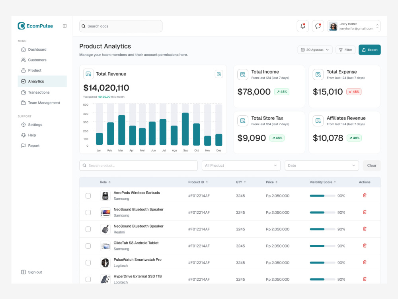
Task: Select the HyperDrive External SSD 1TB checkbox
Action: click(x=88, y=279)
